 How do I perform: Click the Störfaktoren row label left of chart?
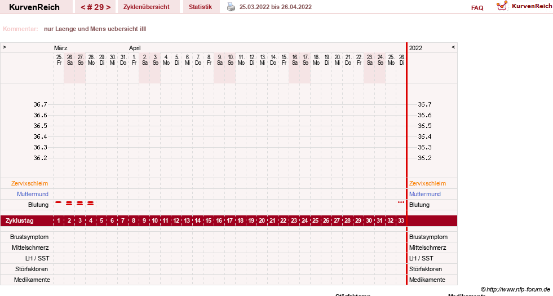(32, 269)
